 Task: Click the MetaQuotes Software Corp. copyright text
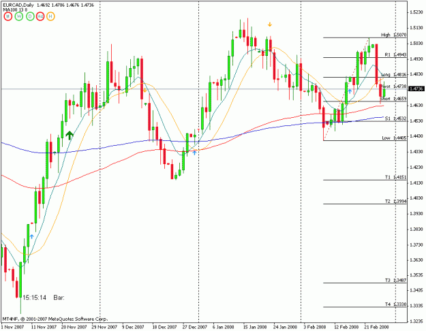[x=55, y=319]
